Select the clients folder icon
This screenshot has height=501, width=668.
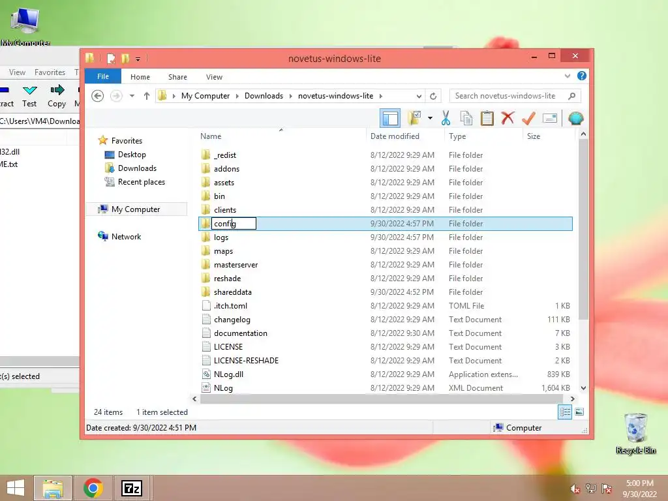pos(205,209)
